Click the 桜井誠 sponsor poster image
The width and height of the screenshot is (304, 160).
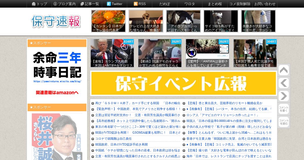click(x=57, y=137)
